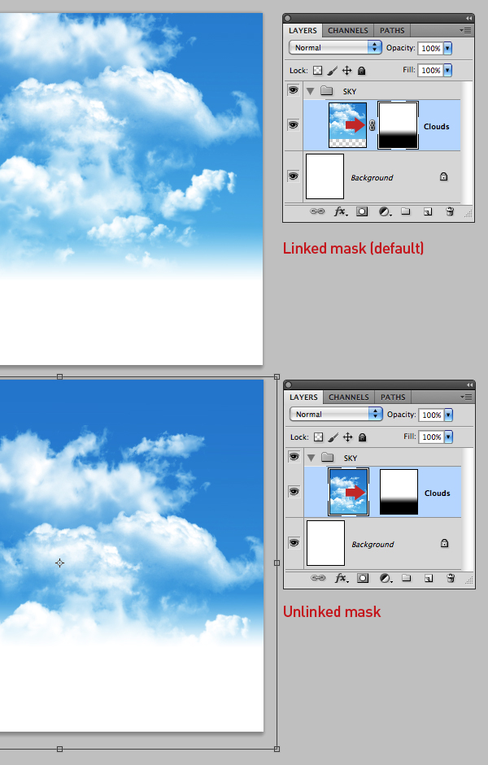Collapse Linked mask panel with double arrows
The height and width of the screenshot is (765, 488).
(x=468, y=18)
